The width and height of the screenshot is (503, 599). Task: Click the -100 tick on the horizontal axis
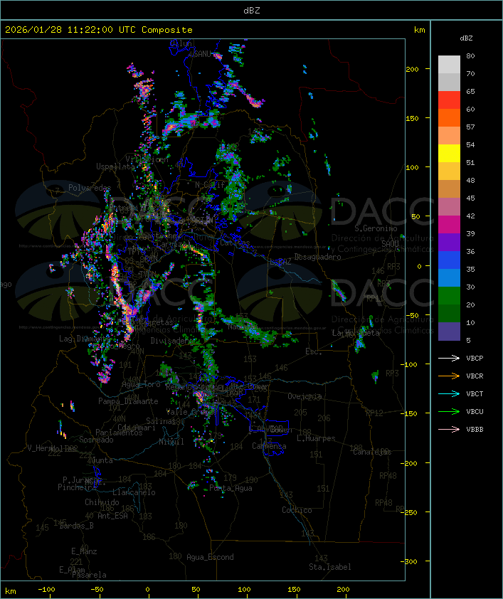pos(46,590)
